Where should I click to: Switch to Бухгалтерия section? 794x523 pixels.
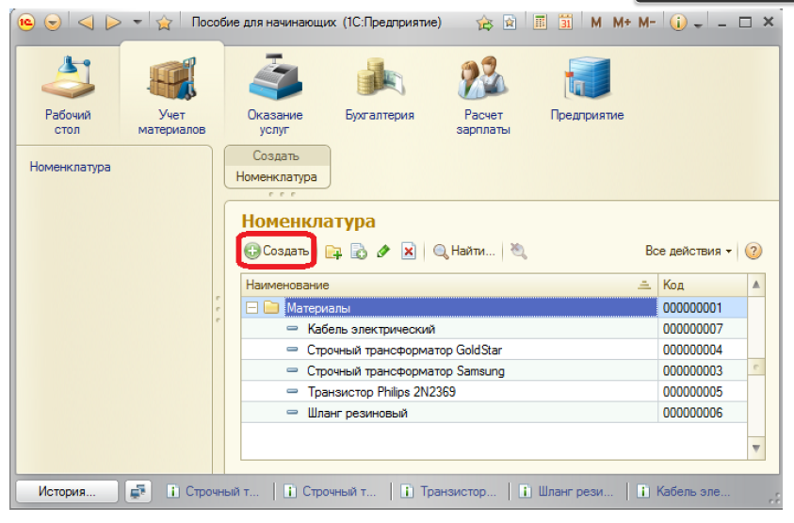(x=380, y=90)
